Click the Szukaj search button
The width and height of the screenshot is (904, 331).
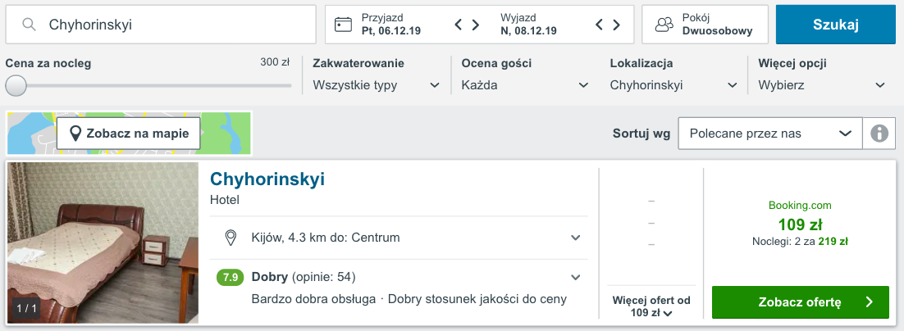coord(835,25)
